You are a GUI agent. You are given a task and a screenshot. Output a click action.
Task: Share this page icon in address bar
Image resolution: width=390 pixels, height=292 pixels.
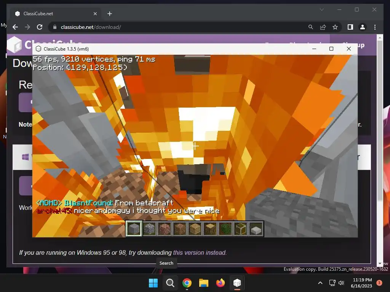(x=323, y=27)
